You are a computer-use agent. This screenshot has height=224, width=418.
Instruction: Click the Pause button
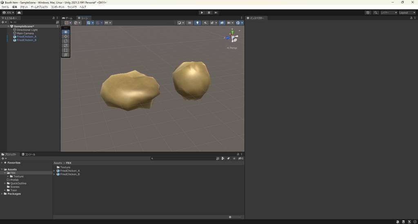(x=209, y=13)
